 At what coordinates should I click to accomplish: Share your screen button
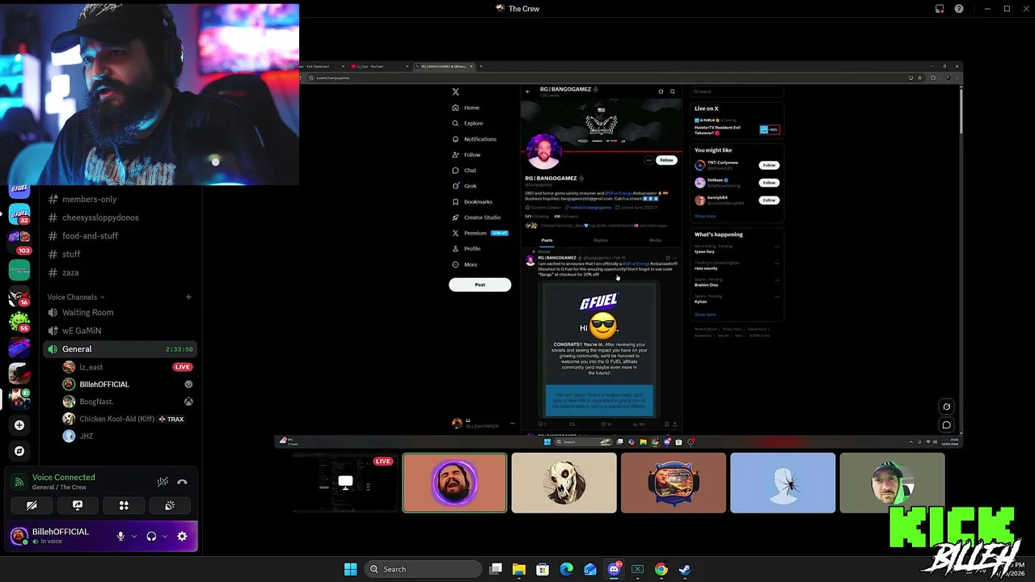(x=78, y=505)
